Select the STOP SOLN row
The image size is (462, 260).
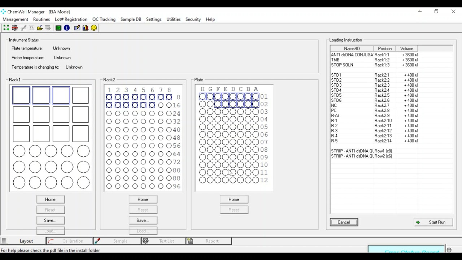(374, 65)
